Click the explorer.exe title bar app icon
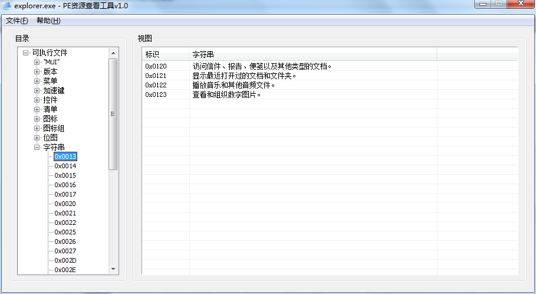 tap(6, 5)
